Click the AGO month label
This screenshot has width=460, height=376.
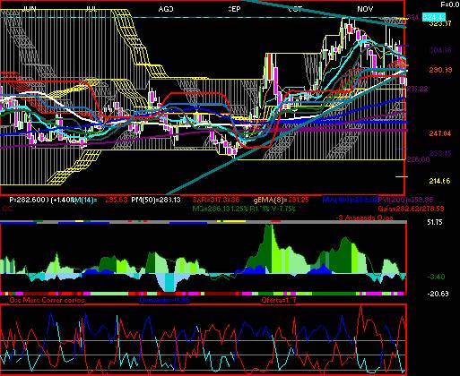click(x=166, y=9)
